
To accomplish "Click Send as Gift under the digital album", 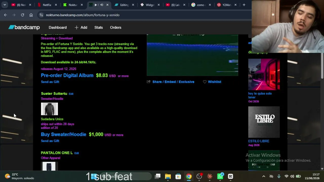I will point(50,82).
